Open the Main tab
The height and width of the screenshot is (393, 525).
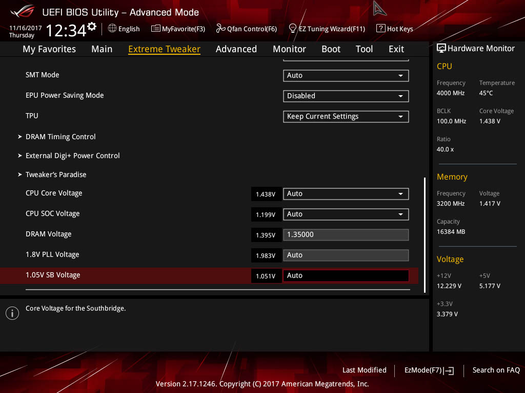(x=102, y=49)
